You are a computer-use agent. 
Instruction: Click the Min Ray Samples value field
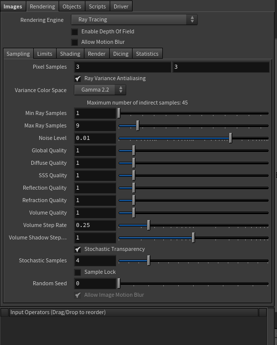95,114
